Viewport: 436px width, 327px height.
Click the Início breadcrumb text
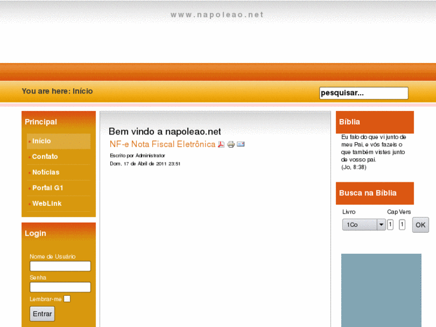pos(83,91)
